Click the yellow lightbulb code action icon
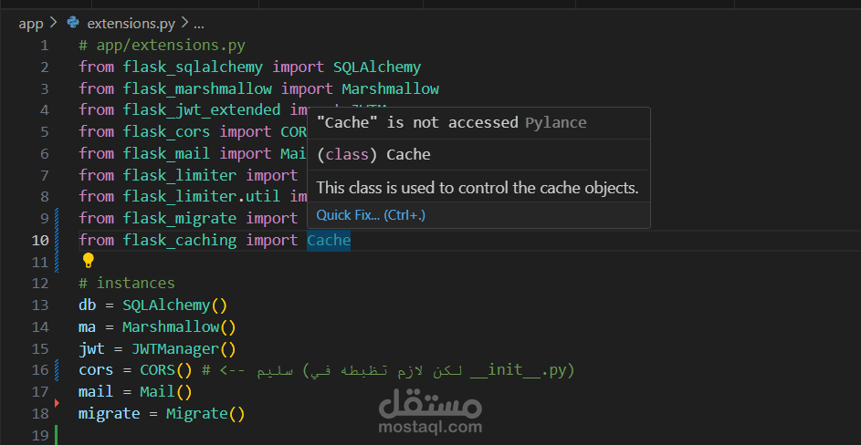Screen dimensions: 861x445 tap(89, 261)
